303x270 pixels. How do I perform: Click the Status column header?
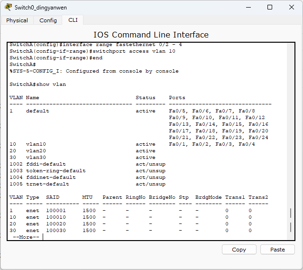(145, 98)
